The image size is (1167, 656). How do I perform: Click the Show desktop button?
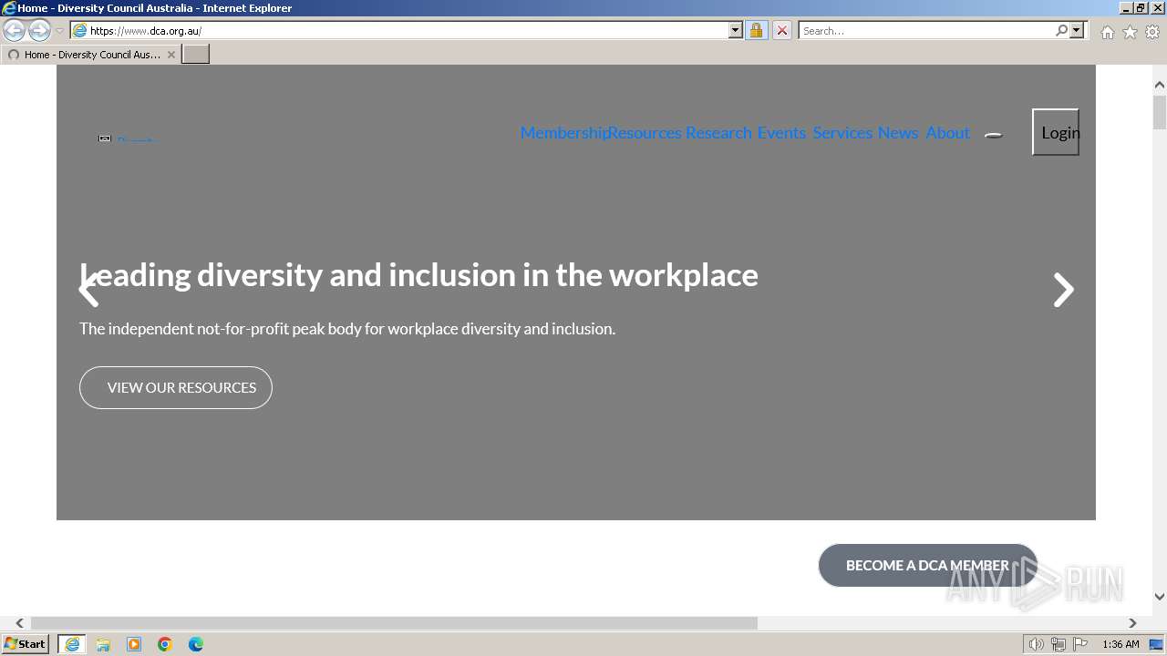1157,644
